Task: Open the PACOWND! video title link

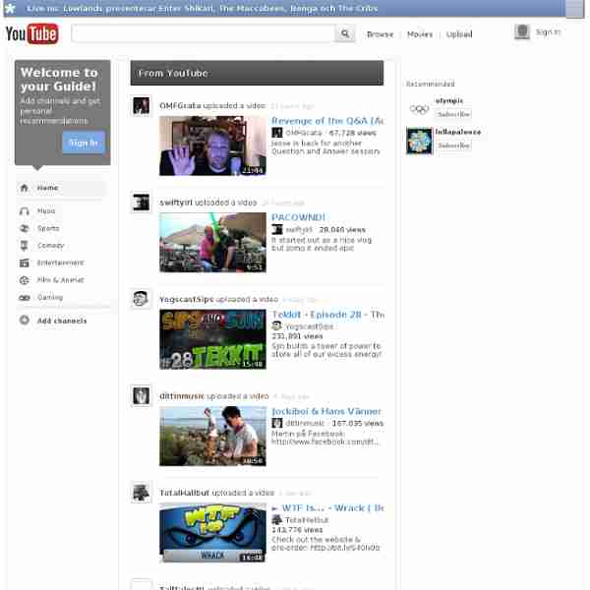Action: click(298, 217)
